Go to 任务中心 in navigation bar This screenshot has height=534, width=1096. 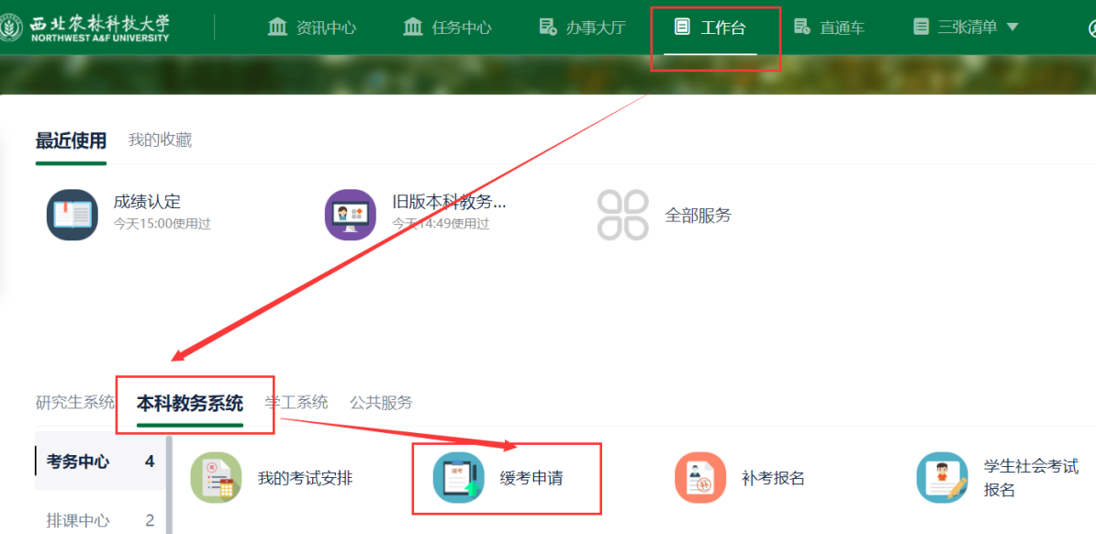tap(447, 28)
